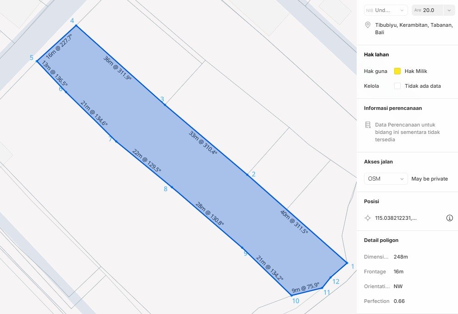This screenshot has height=314, width=458.
Task: Click the 115.038212231 coordinates text
Action: (x=396, y=218)
